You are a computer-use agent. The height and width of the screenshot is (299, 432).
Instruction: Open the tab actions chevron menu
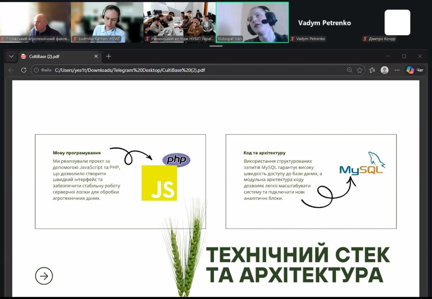click(x=11, y=56)
